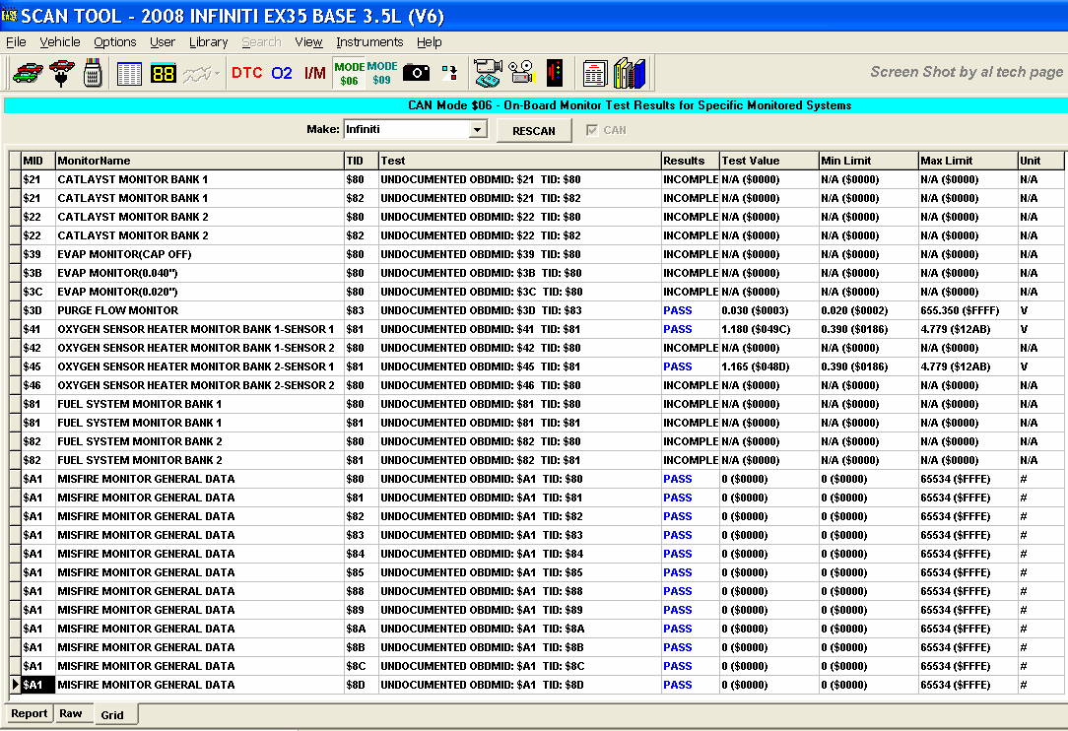Click the Scan Tool title bar icon
Screen dimensions: 1068x731
[x=10, y=15]
